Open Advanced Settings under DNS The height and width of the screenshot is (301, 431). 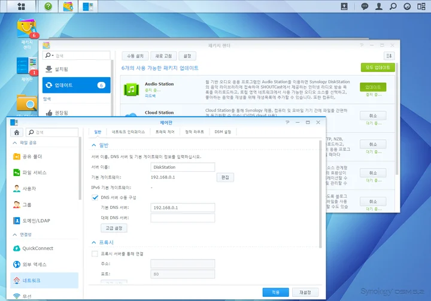coord(114,228)
